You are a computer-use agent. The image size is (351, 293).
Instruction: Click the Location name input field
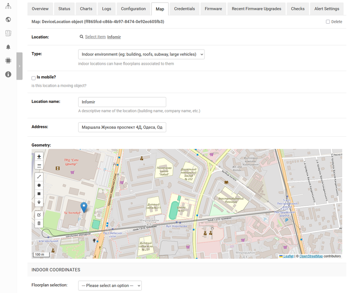pyautogui.click(x=122, y=102)
